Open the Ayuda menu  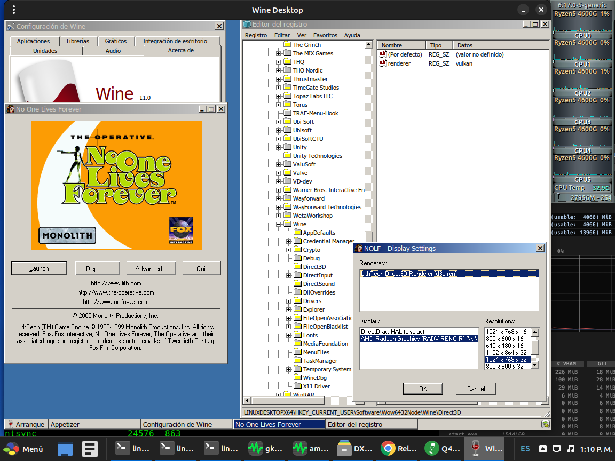point(352,35)
